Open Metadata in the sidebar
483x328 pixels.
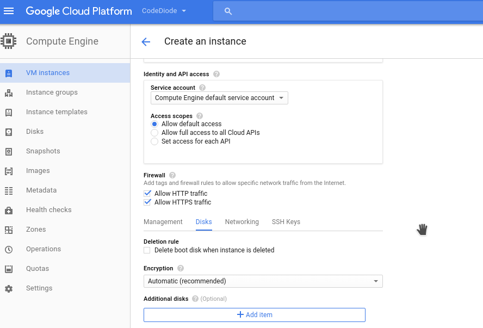click(65, 190)
